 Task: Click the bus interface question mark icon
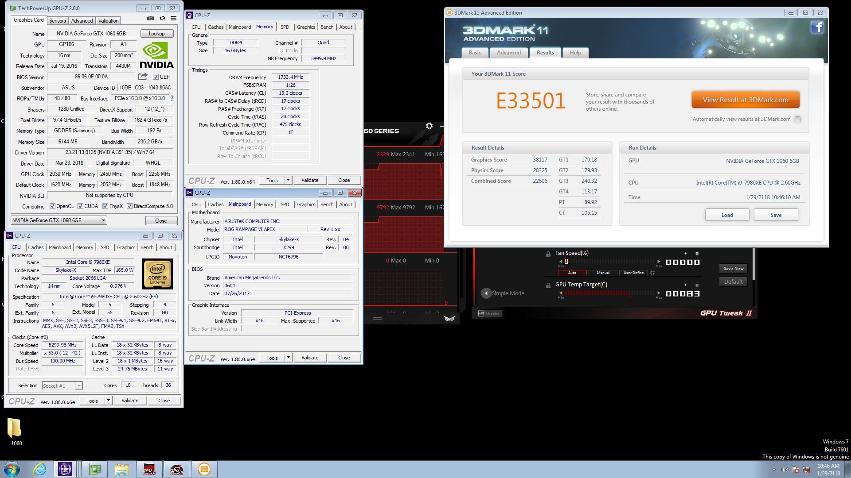click(x=172, y=98)
